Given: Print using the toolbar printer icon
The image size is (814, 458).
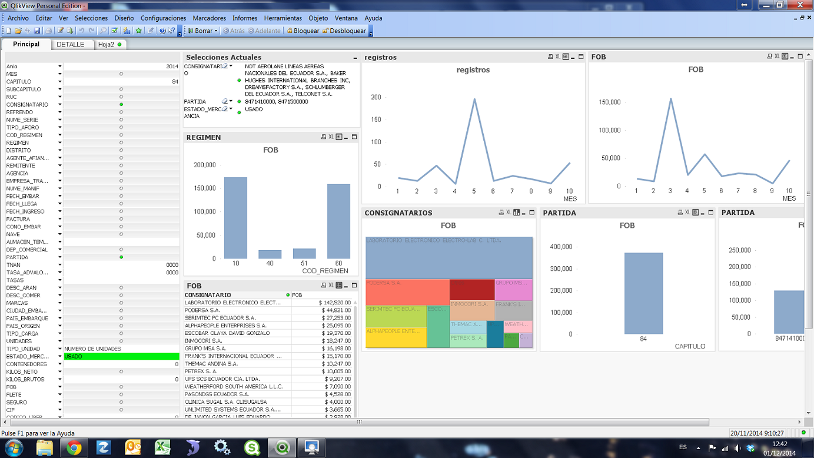Looking at the screenshot, I should [49, 31].
